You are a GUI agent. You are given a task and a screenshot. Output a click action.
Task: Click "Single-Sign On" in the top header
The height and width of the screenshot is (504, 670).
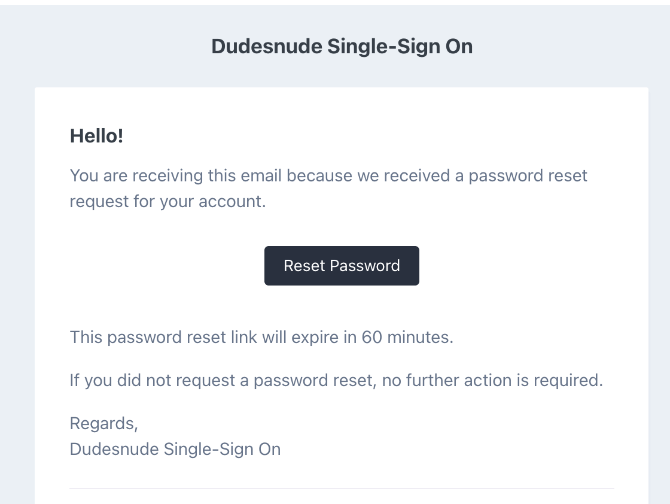[x=400, y=47]
